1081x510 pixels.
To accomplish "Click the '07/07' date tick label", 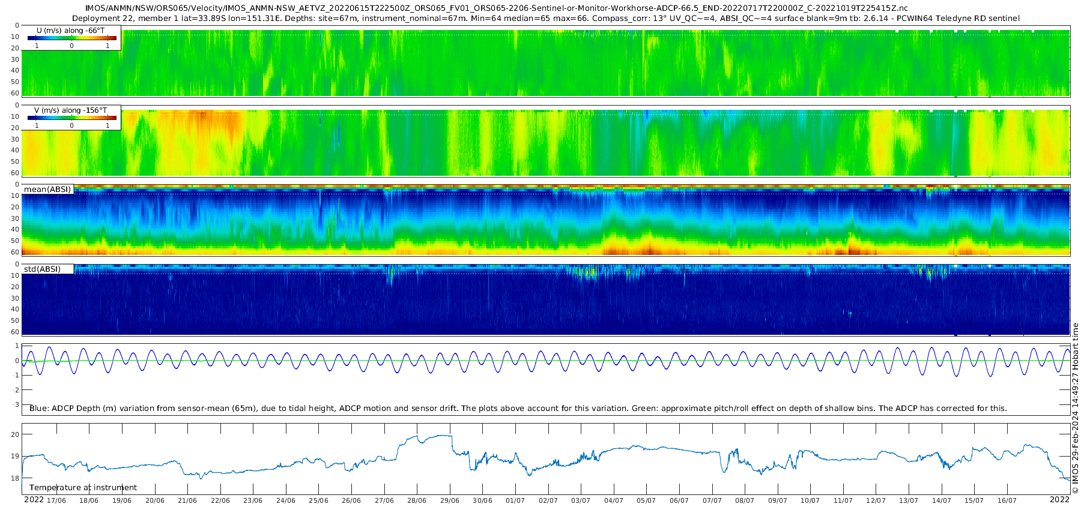I will click(x=712, y=500).
